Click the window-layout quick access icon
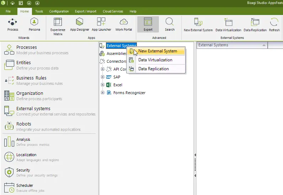The width and height of the screenshot is (283, 195). click(21, 3)
